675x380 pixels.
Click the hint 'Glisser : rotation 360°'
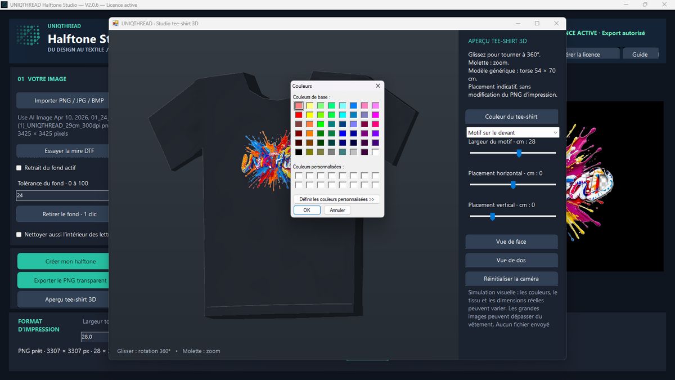pyautogui.click(x=144, y=351)
